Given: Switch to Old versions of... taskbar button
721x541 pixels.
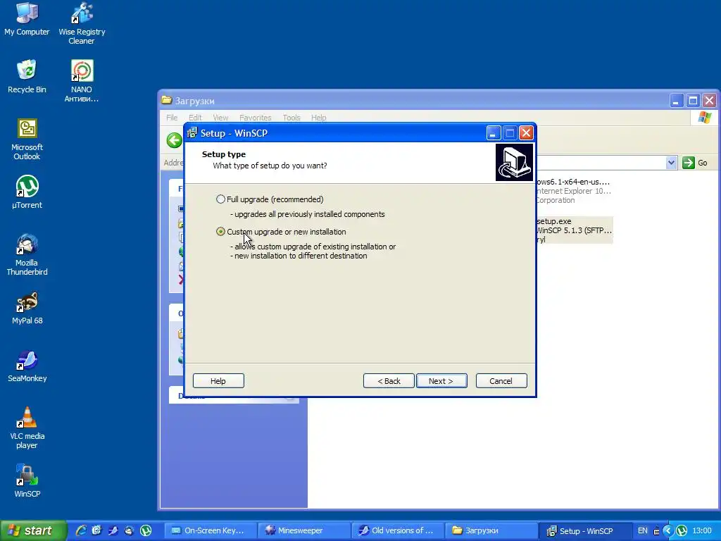Looking at the screenshot, I should pos(398,530).
